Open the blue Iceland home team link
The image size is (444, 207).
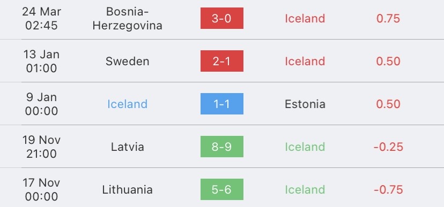point(128,104)
